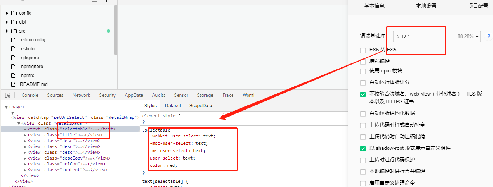Select the .npmrc file name

coord(28,75)
